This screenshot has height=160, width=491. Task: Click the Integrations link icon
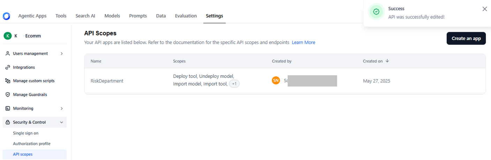pyautogui.click(x=8, y=67)
